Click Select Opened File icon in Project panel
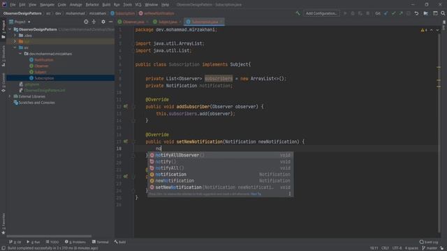This screenshot has height=251, width=447. tap(86, 22)
